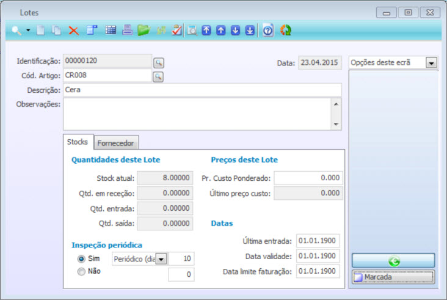Open help with question mark icon

coord(267,30)
